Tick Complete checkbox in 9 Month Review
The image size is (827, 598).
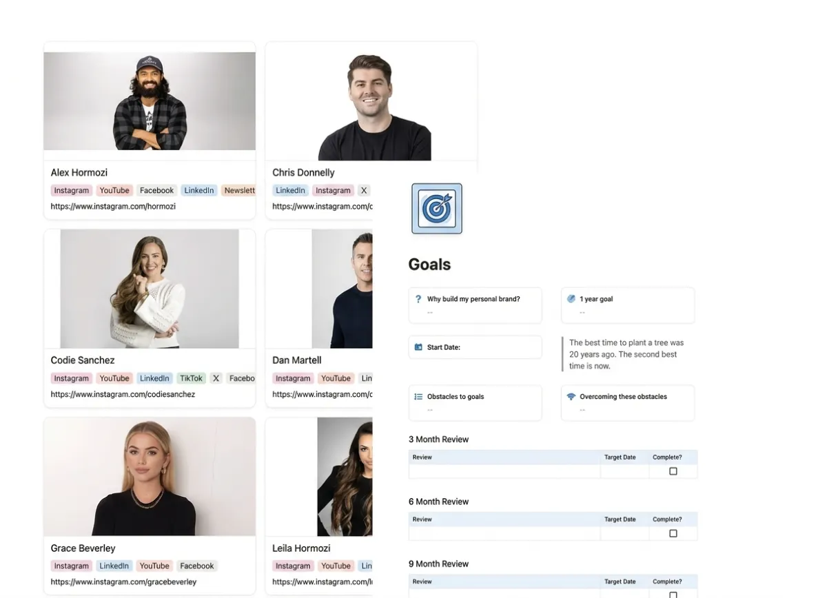(673, 594)
